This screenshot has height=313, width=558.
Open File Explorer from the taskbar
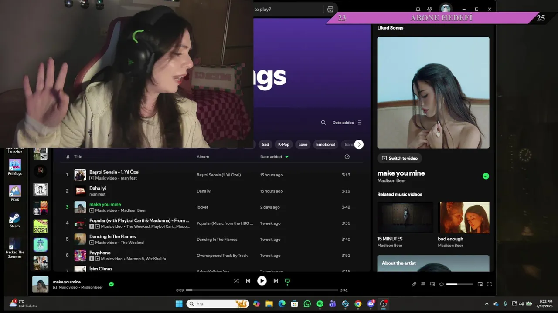(x=269, y=304)
